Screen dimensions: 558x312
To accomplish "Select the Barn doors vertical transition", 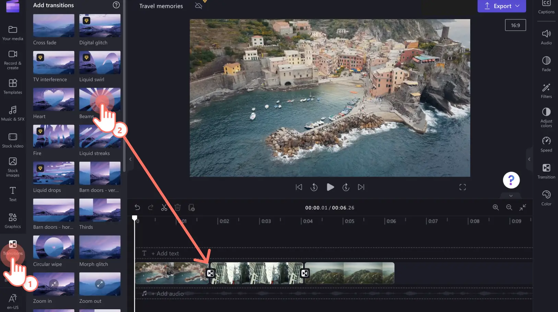I will pos(100,173).
